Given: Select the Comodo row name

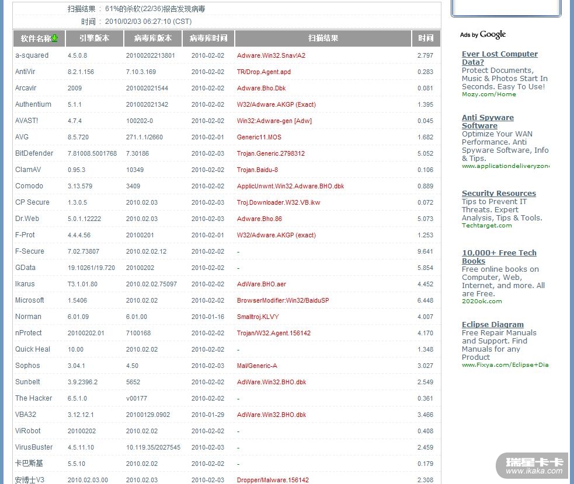Looking at the screenshot, I should pyautogui.click(x=29, y=186).
